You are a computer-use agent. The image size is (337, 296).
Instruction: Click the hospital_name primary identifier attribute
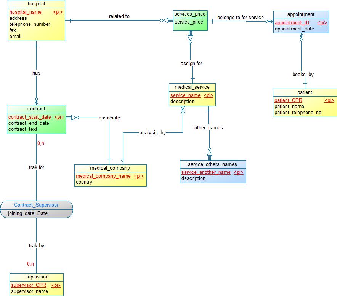(25, 12)
